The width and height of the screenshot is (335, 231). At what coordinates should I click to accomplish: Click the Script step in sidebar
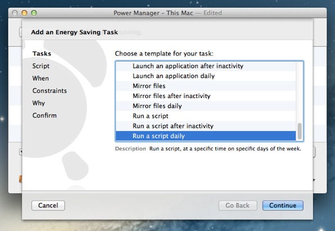tap(41, 66)
